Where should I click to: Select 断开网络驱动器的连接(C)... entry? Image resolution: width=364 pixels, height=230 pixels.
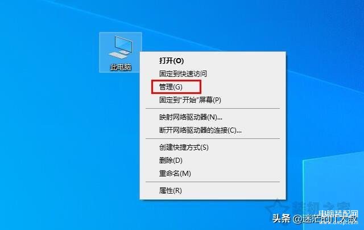(x=200, y=130)
